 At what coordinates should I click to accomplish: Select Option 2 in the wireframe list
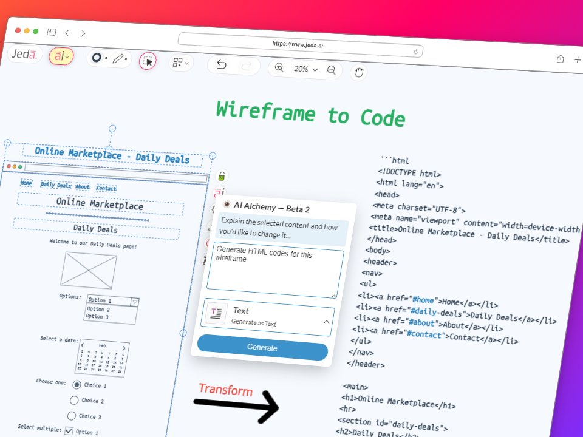click(98, 309)
